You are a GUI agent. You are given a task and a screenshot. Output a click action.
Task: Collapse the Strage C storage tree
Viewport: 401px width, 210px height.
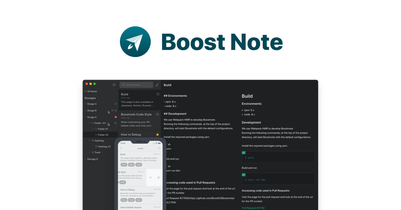click(85, 117)
